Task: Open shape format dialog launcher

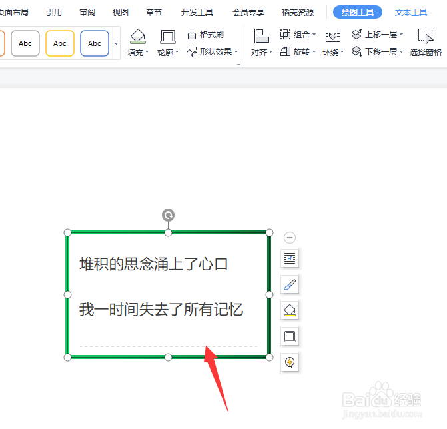Action: (239, 63)
